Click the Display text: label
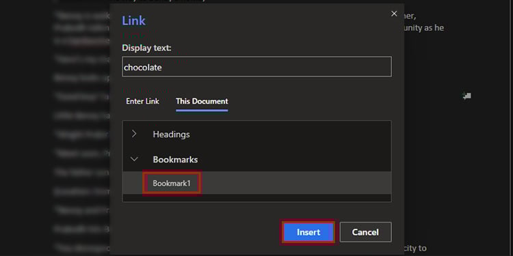513x256 pixels. pyautogui.click(x=146, y=48)
